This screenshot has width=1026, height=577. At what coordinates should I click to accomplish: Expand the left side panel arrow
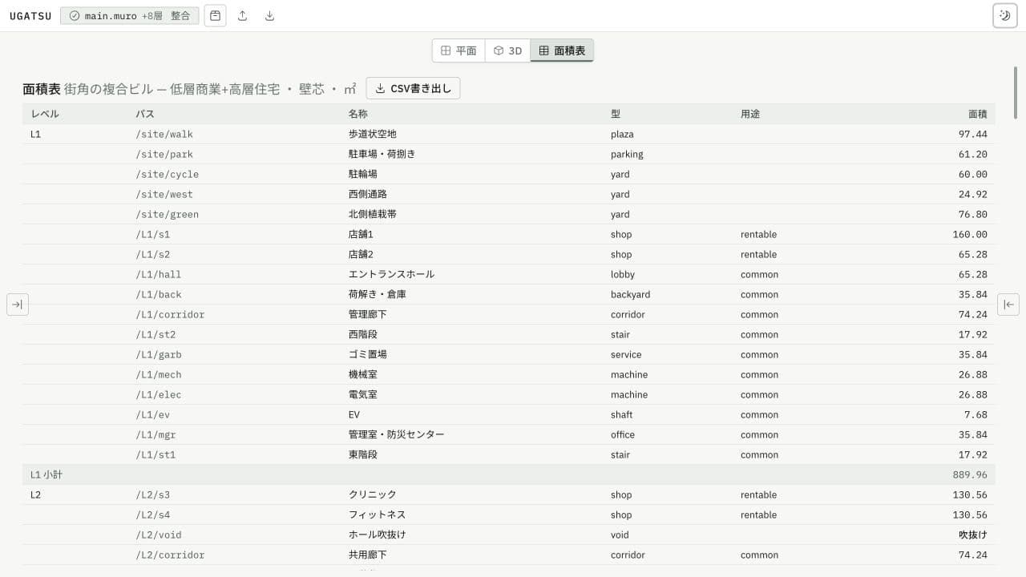coord(18,305)
